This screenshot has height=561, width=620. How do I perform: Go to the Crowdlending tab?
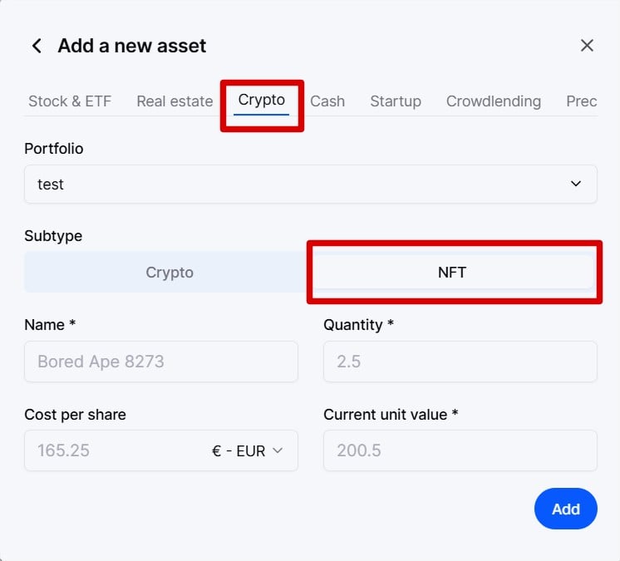tap(494, 101)
